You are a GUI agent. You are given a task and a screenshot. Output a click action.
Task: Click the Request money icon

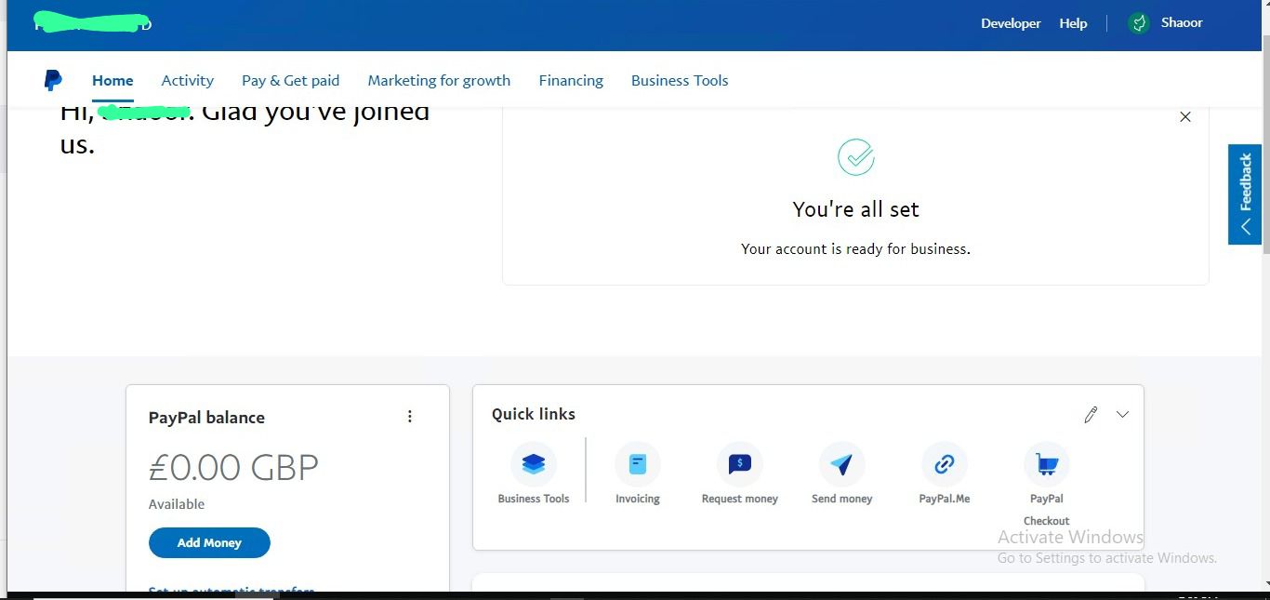[x=740, y=464]
